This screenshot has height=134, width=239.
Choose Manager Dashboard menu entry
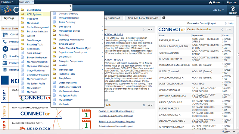pyautogui.click(x=69, y=18)
